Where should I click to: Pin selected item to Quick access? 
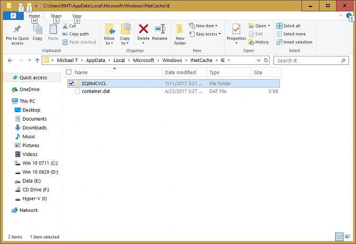(17, 35)
